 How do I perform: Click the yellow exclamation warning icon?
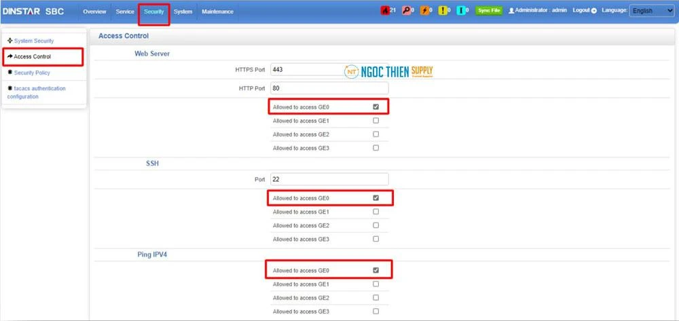point(443,11)
